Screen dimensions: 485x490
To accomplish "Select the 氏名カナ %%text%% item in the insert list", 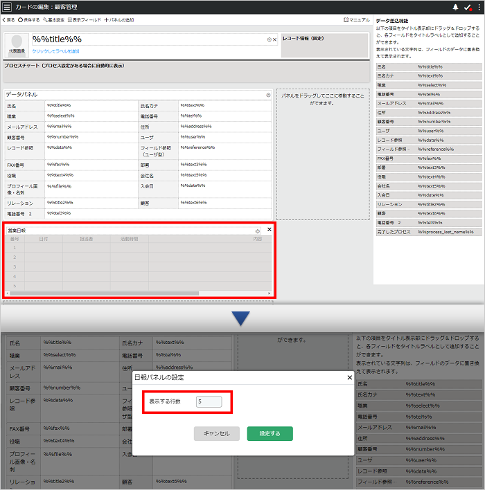I will coord(429,76).
